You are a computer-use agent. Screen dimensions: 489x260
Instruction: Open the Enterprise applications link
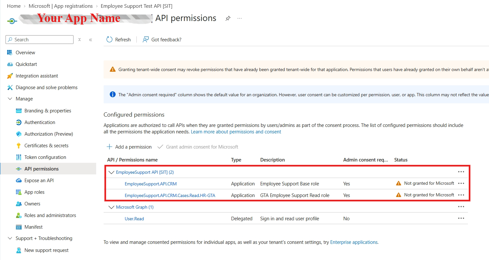(x=354, y=242)
